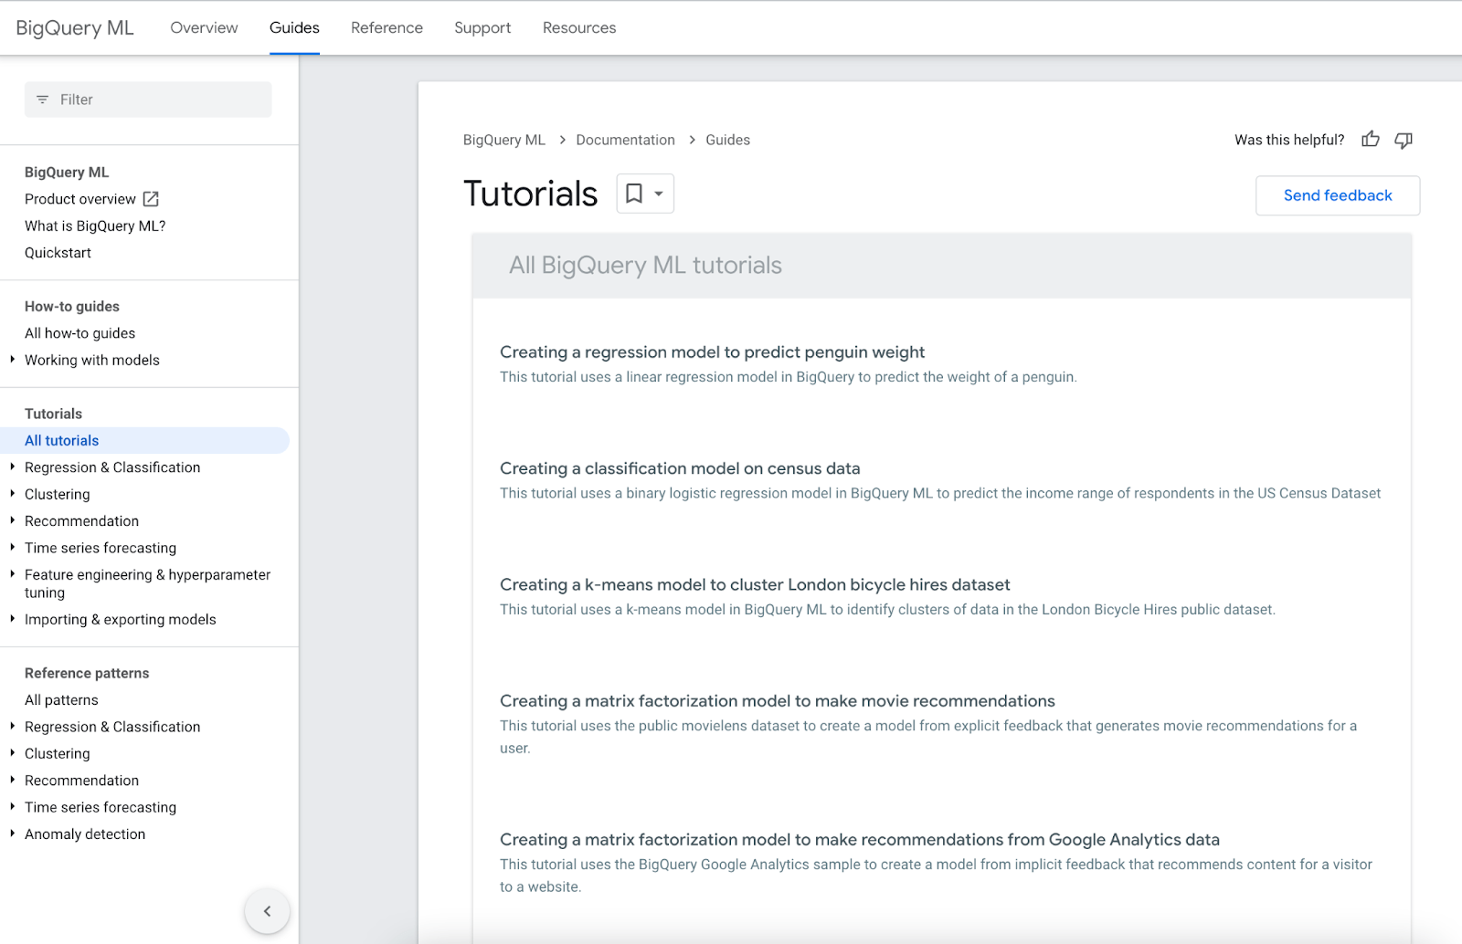1462x944 pixels.
Task: Click the thumbs down icon
Action: 1404,140
